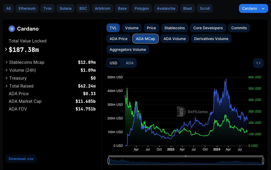Image resolution: width=271 pixels, height=170 pixels.
Task: Download the .csv data file
Action: 21,159
